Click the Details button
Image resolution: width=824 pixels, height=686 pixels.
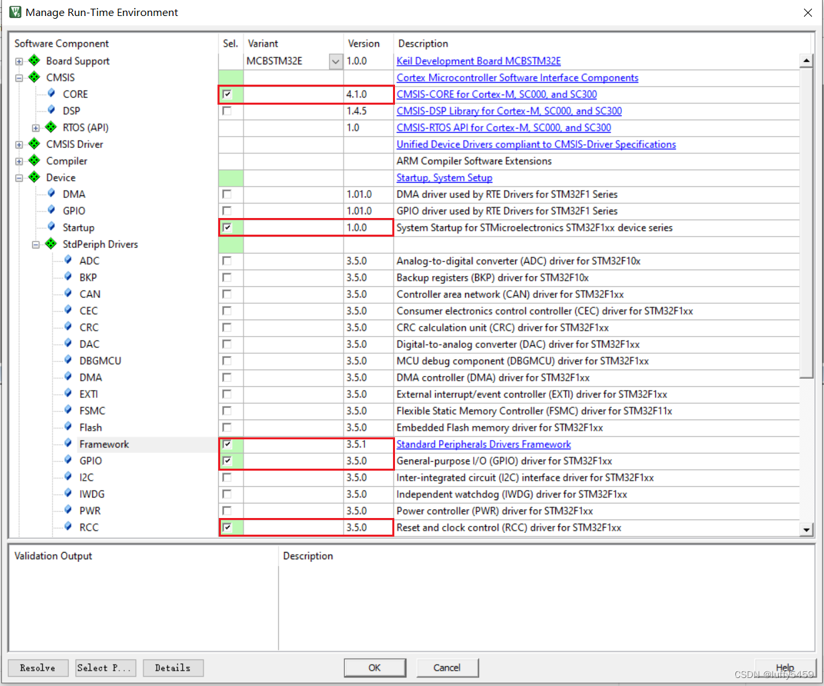(x=173, y=667)
